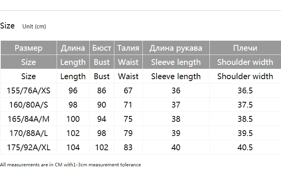Screen dimensions: 281x174
Task: Select the XL bust value 102
Action: pyautogui.click(x=102, y=147)
